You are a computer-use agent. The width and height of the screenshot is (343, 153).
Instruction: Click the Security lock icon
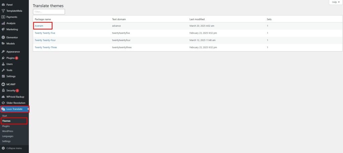click(x=3, y=90)
